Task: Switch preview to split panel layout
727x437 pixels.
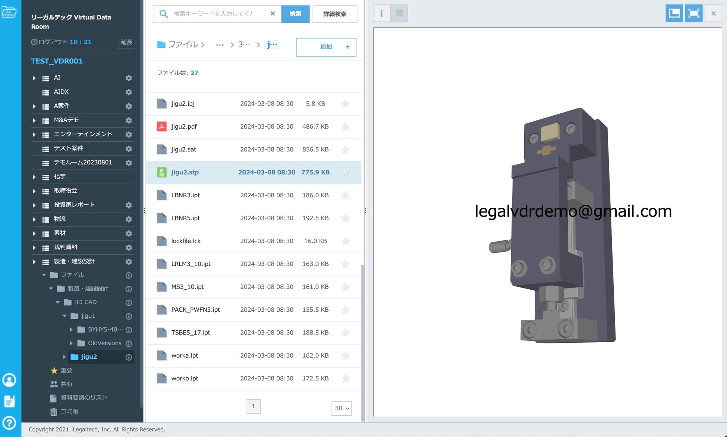Action: coord(674,14)
